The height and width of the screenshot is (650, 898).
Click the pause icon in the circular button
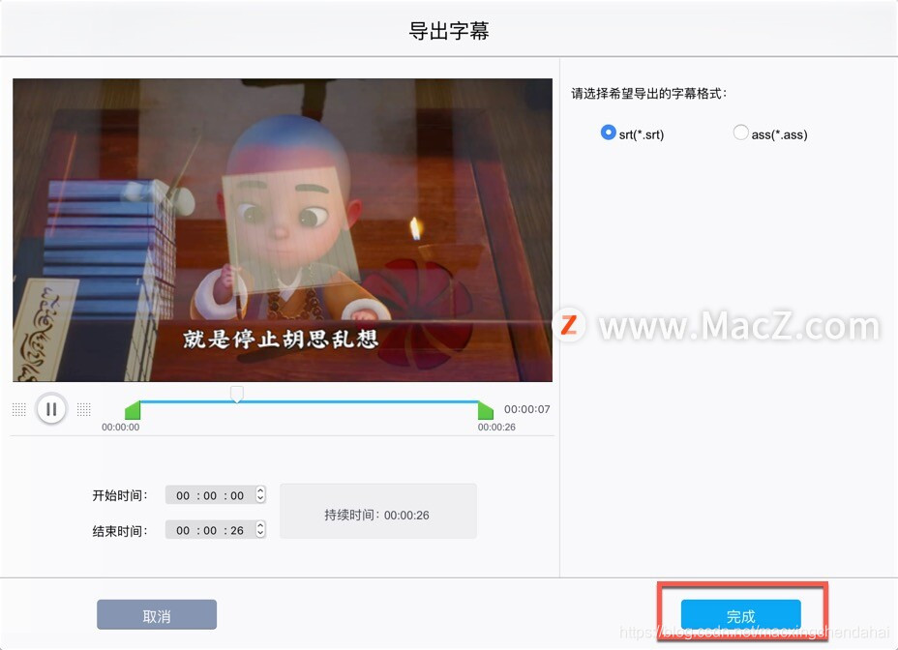pyautogui.click(x=51, y=408)
